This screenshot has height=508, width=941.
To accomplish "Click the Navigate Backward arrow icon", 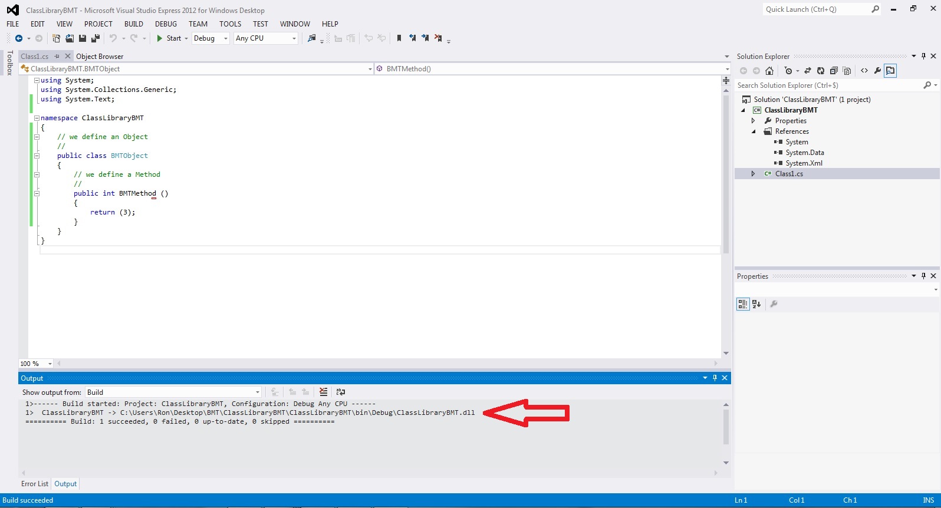I will (19, 38).
